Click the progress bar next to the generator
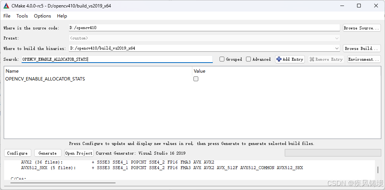385x190 pixels. click(x=333, y=153)
